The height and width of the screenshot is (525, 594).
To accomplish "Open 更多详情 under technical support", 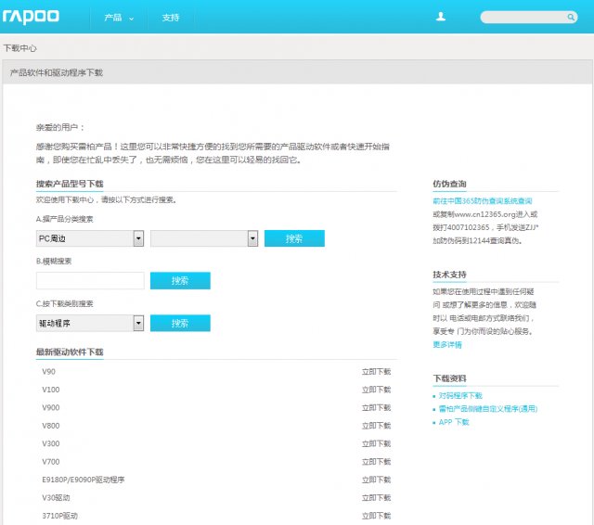I will coord(446,344).
